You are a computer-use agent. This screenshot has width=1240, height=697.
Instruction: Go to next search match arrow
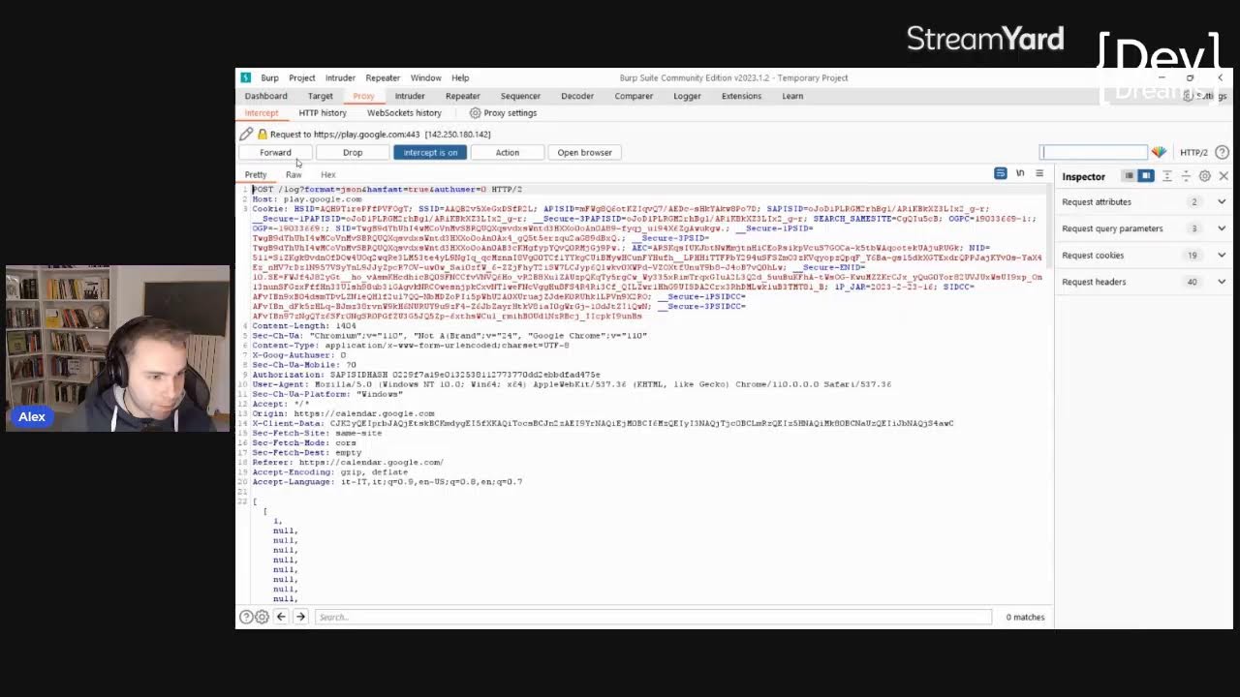[300, 617]
